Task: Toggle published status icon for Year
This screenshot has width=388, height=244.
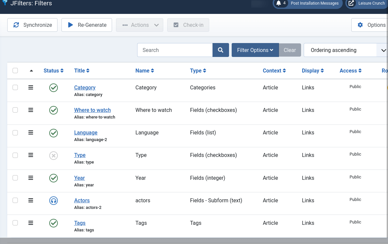Action: pyautogui.click(x=54, y=178)
